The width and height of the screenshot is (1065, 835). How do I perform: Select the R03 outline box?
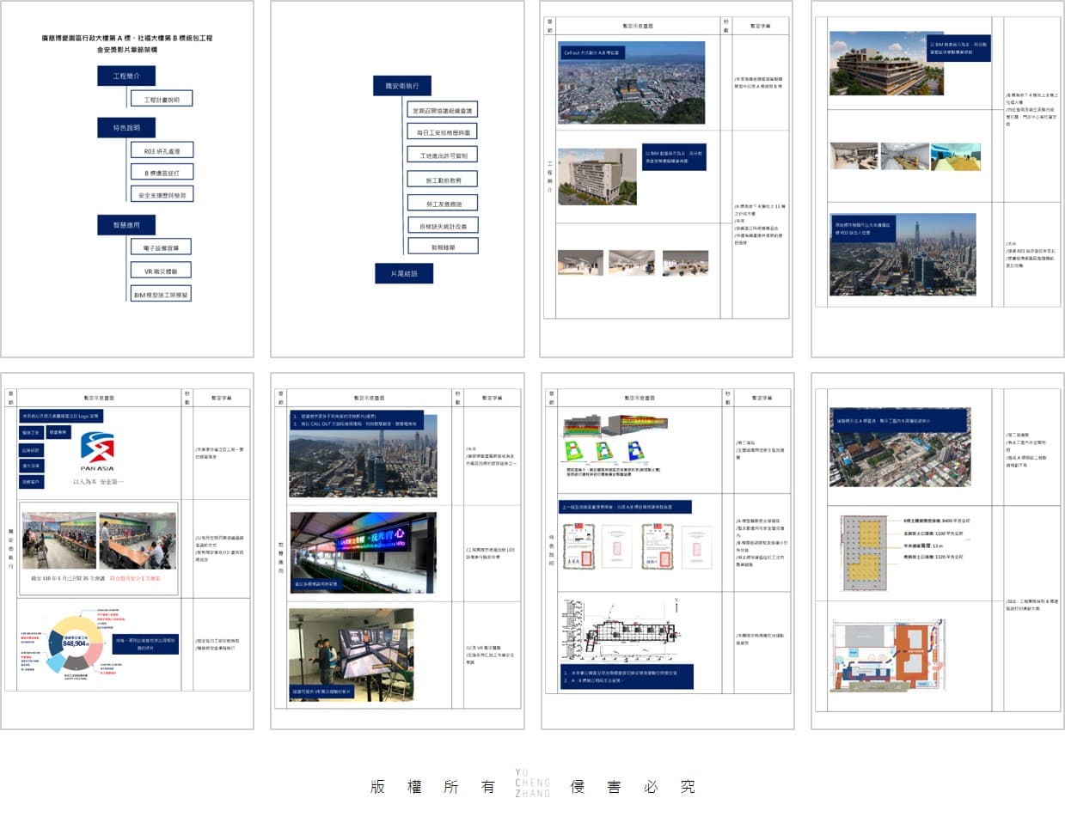162,150
